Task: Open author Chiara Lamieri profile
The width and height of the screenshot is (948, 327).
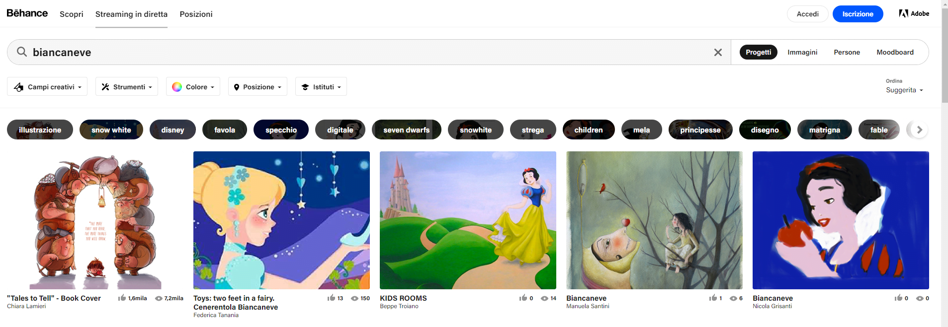Action: coord(26,306)
